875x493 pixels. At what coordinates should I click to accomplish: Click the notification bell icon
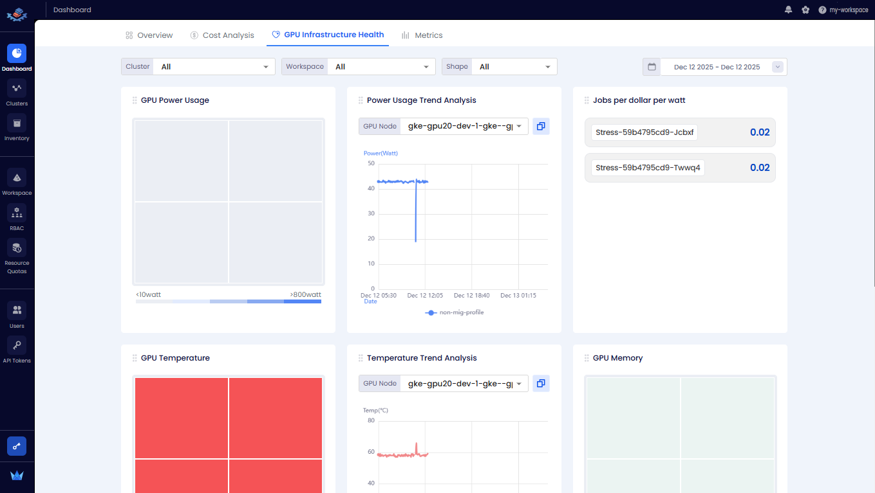[788, 10]
